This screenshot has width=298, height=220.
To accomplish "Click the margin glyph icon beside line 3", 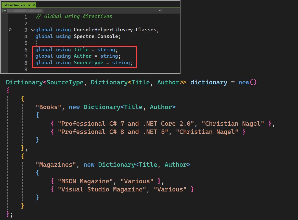I will (x=10, y=30).
